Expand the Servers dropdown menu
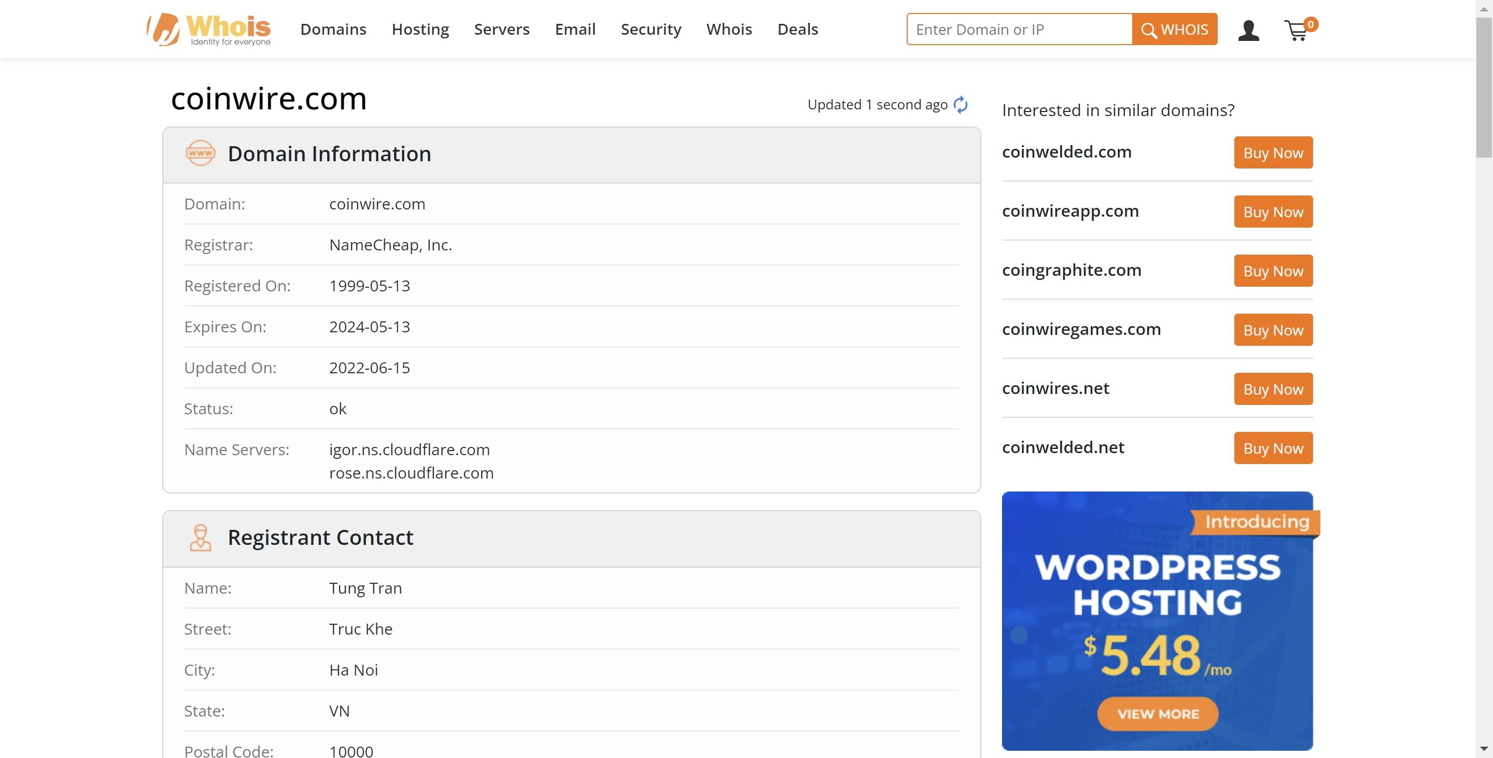The width and height of the screenshot is (1493, 758). (501, 29)
